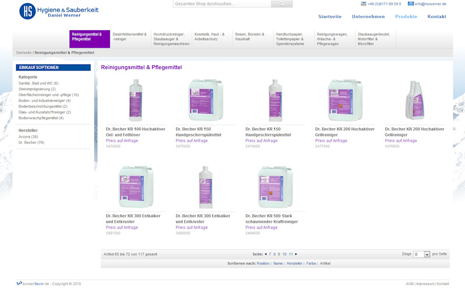Sort products by Name

[x=278, y=264]
